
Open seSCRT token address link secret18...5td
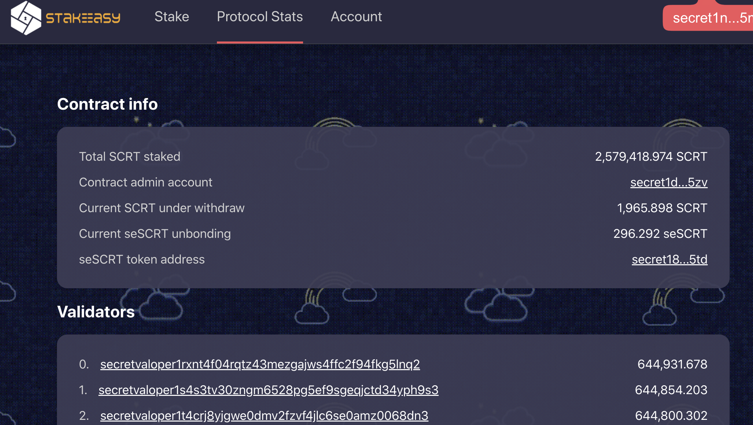(x=669, y=259)
